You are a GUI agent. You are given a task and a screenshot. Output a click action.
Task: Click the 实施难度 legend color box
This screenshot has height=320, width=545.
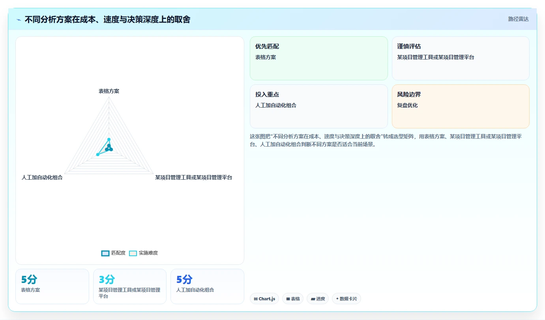(133, 253)
